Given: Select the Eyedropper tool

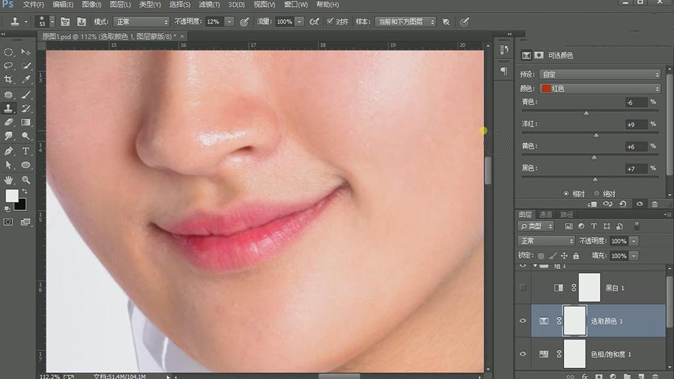Looking at the screenshot, I should (26, 80).
